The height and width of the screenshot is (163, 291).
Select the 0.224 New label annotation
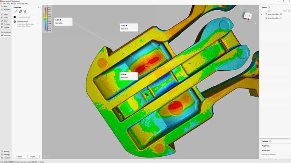pos(63,22)
